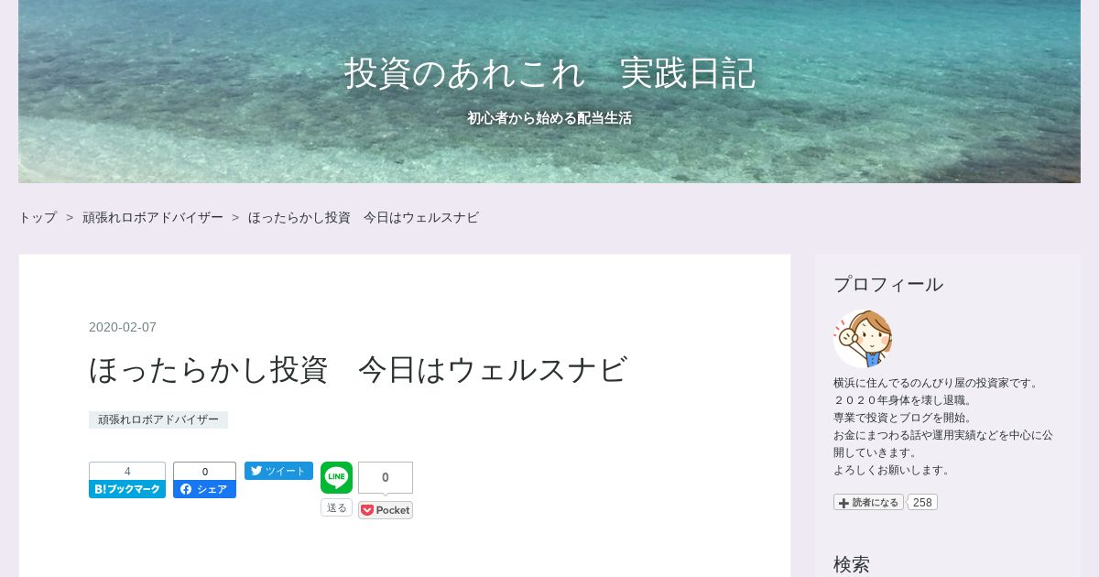
Task: Click the Pocket count bubble
Action: coord(386,477)
